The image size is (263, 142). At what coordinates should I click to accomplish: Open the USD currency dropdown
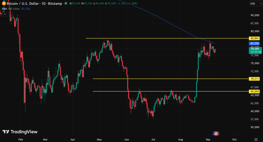click(256, 3)
